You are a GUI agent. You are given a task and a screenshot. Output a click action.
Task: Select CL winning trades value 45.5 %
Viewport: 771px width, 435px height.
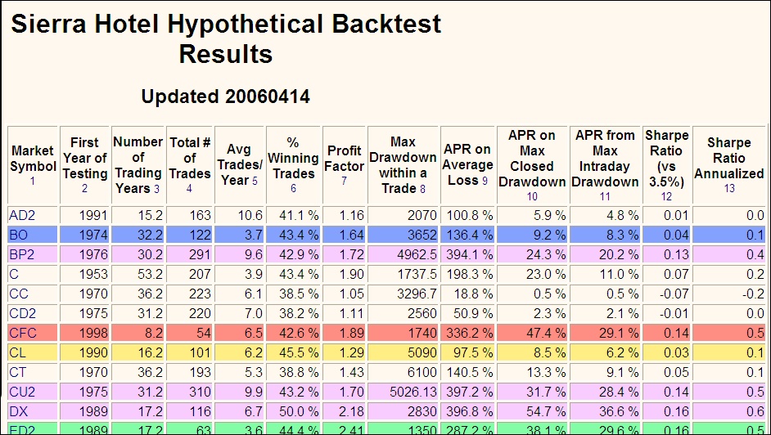pyautogui.click(x=299, y=352)
